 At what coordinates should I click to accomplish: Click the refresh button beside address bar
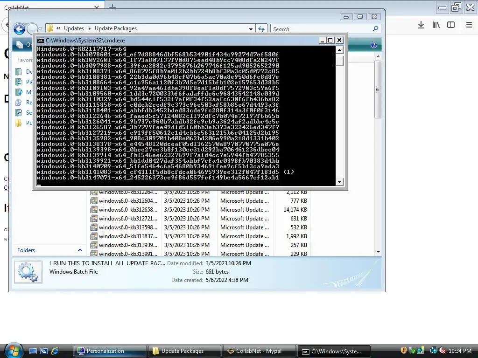click(x=261, y=29)
